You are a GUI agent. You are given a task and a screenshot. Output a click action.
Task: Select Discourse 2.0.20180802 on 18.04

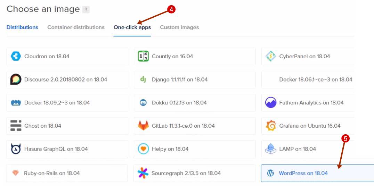(x=67, y=79)
